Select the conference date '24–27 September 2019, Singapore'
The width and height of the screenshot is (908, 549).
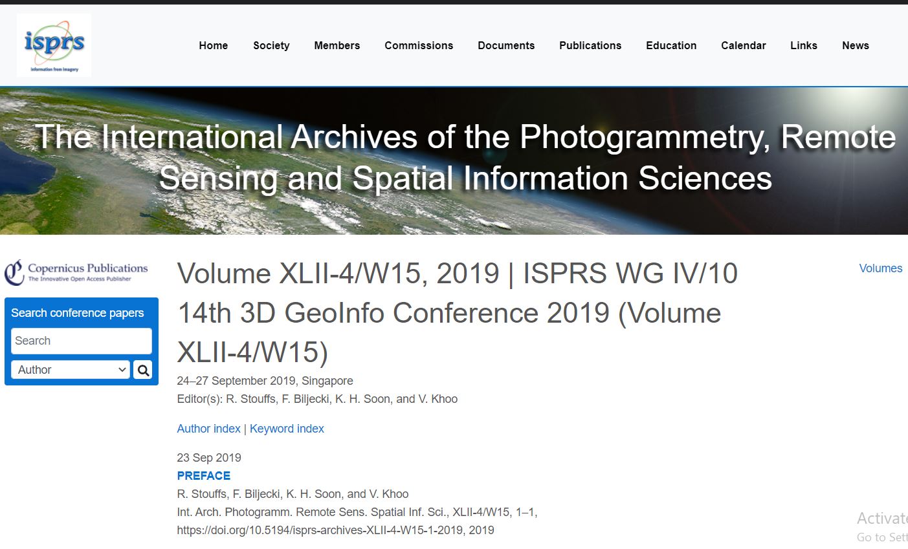click(265, 381)
